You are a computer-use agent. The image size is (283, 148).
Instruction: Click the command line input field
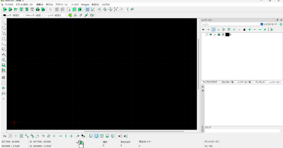(x=242, y=131)
